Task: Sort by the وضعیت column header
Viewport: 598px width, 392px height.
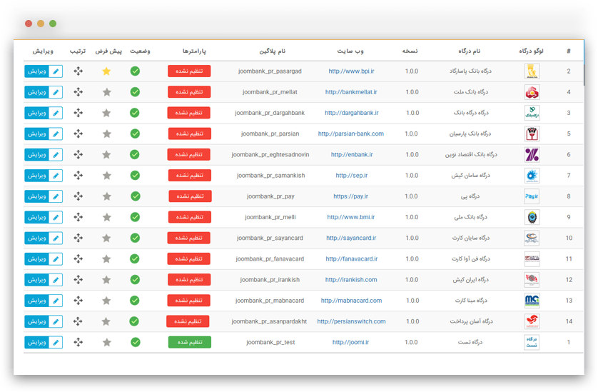Action: tap(139, 51)
